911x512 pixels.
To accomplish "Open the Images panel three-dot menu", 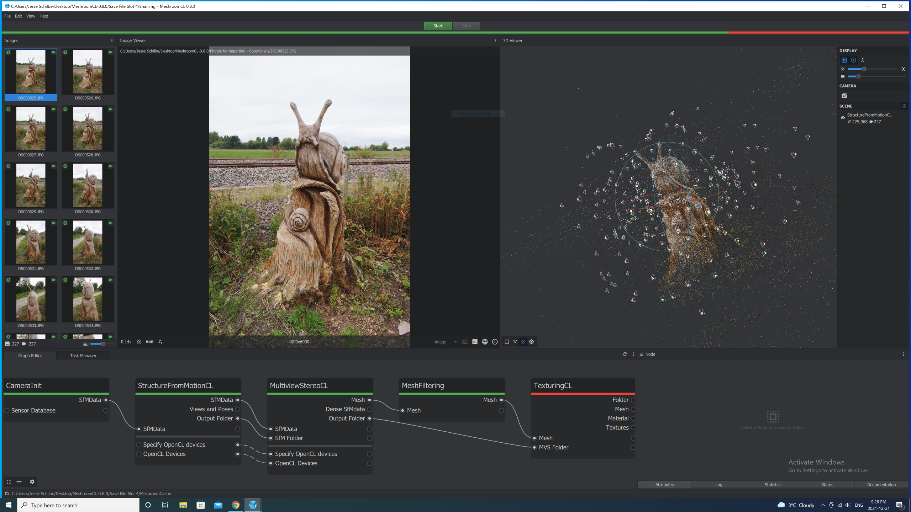I will (x=112, y=41).
